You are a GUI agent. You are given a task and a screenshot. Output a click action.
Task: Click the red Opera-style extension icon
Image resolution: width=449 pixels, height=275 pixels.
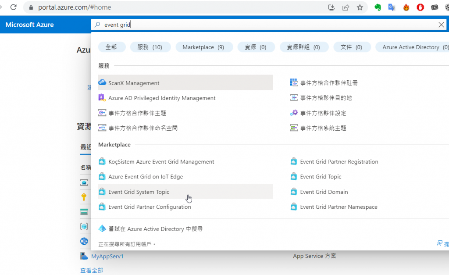coord(420,7)
